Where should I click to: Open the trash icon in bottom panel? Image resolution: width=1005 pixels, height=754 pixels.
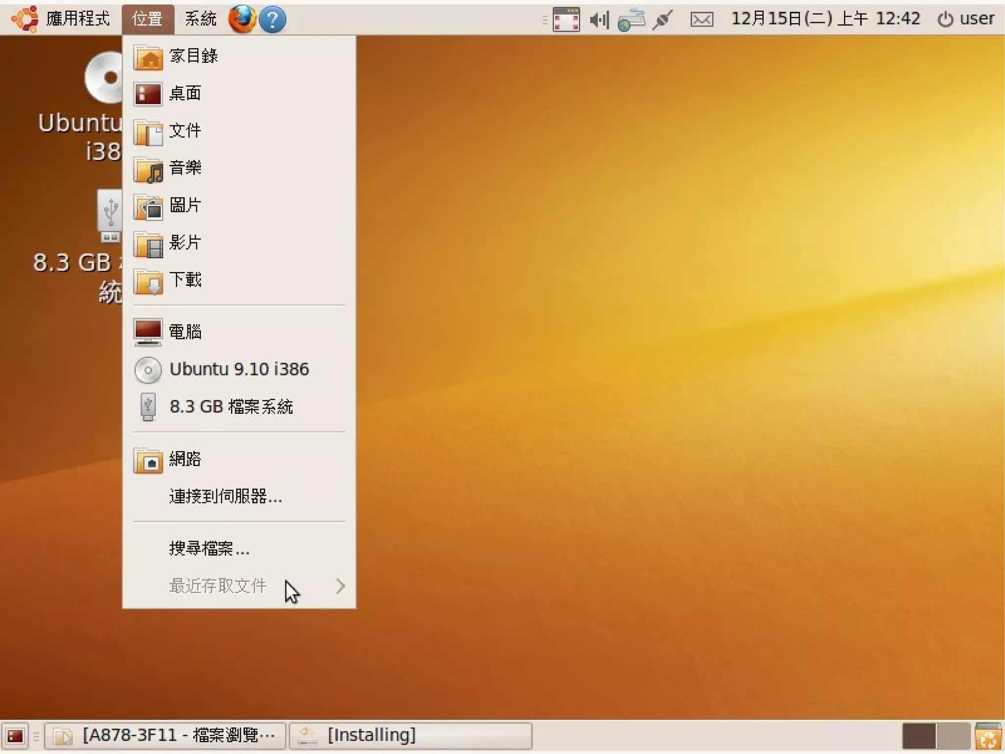988,736
